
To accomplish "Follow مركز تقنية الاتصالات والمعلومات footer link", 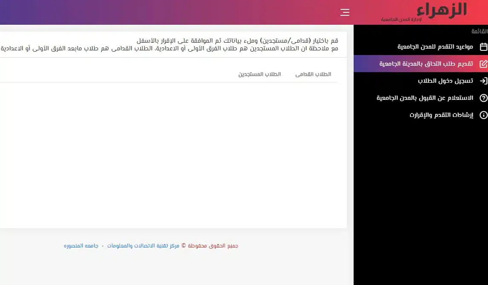I will (143, 246).
